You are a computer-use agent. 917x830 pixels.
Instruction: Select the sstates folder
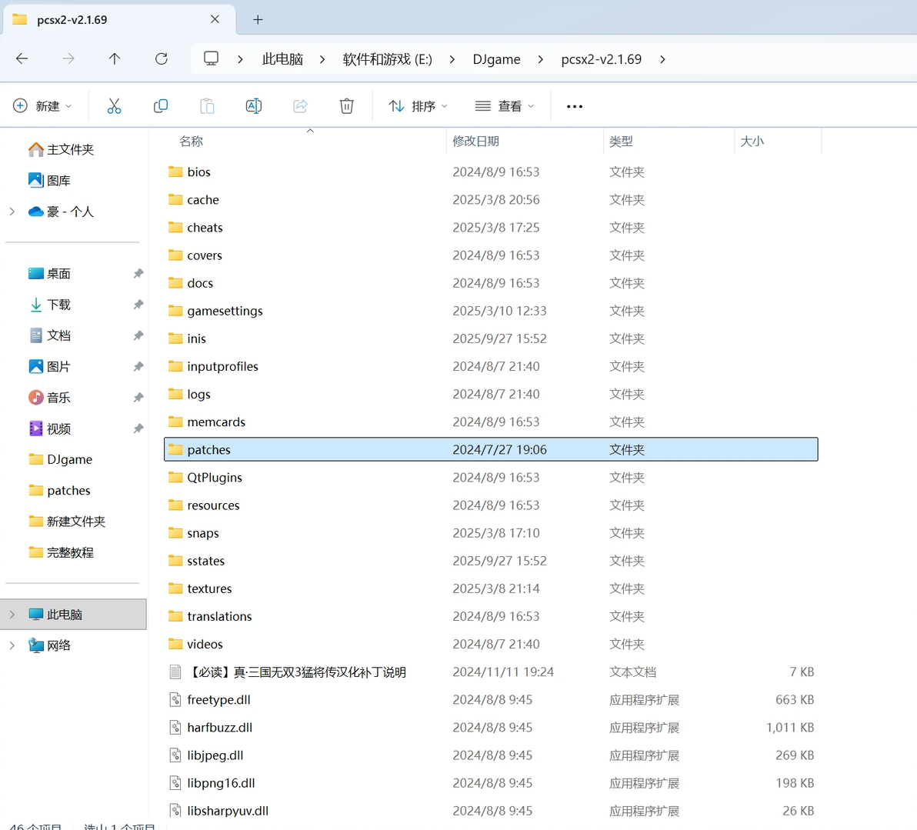pos(492,560)
